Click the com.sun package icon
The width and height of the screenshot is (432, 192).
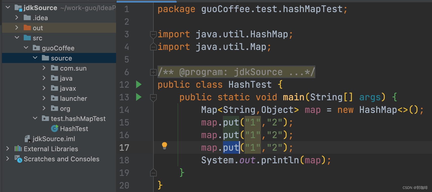(55, 68)
